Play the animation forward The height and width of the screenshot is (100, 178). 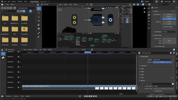[92, 96]
